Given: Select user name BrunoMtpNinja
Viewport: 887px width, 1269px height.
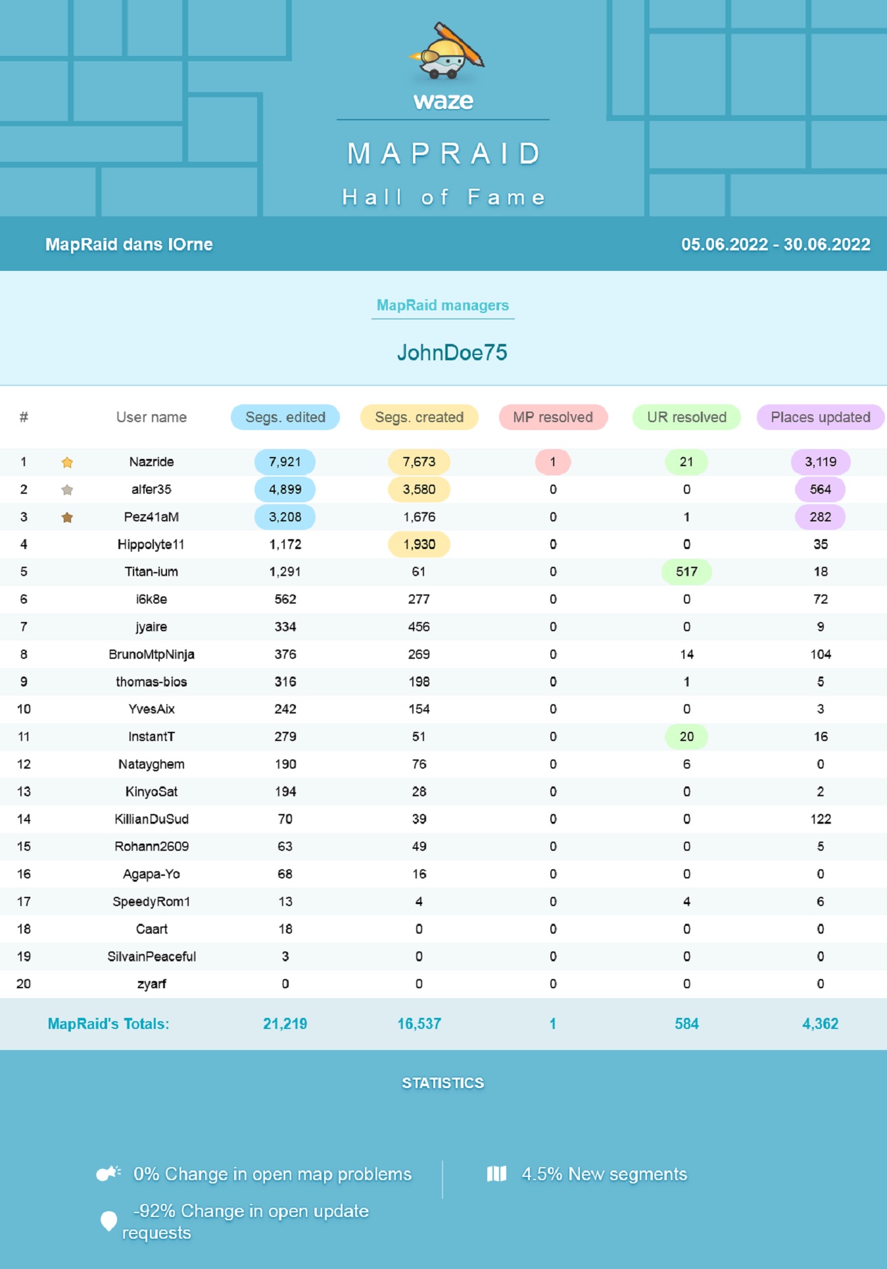Looking at the screenshot, I should coord(151,654).
